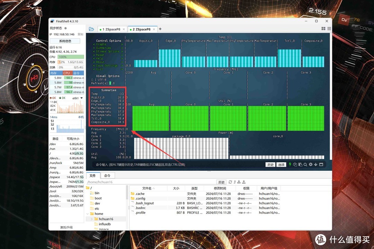
Task: Expand the hchuan16 folder node
Action: click(x=92, y=219)
